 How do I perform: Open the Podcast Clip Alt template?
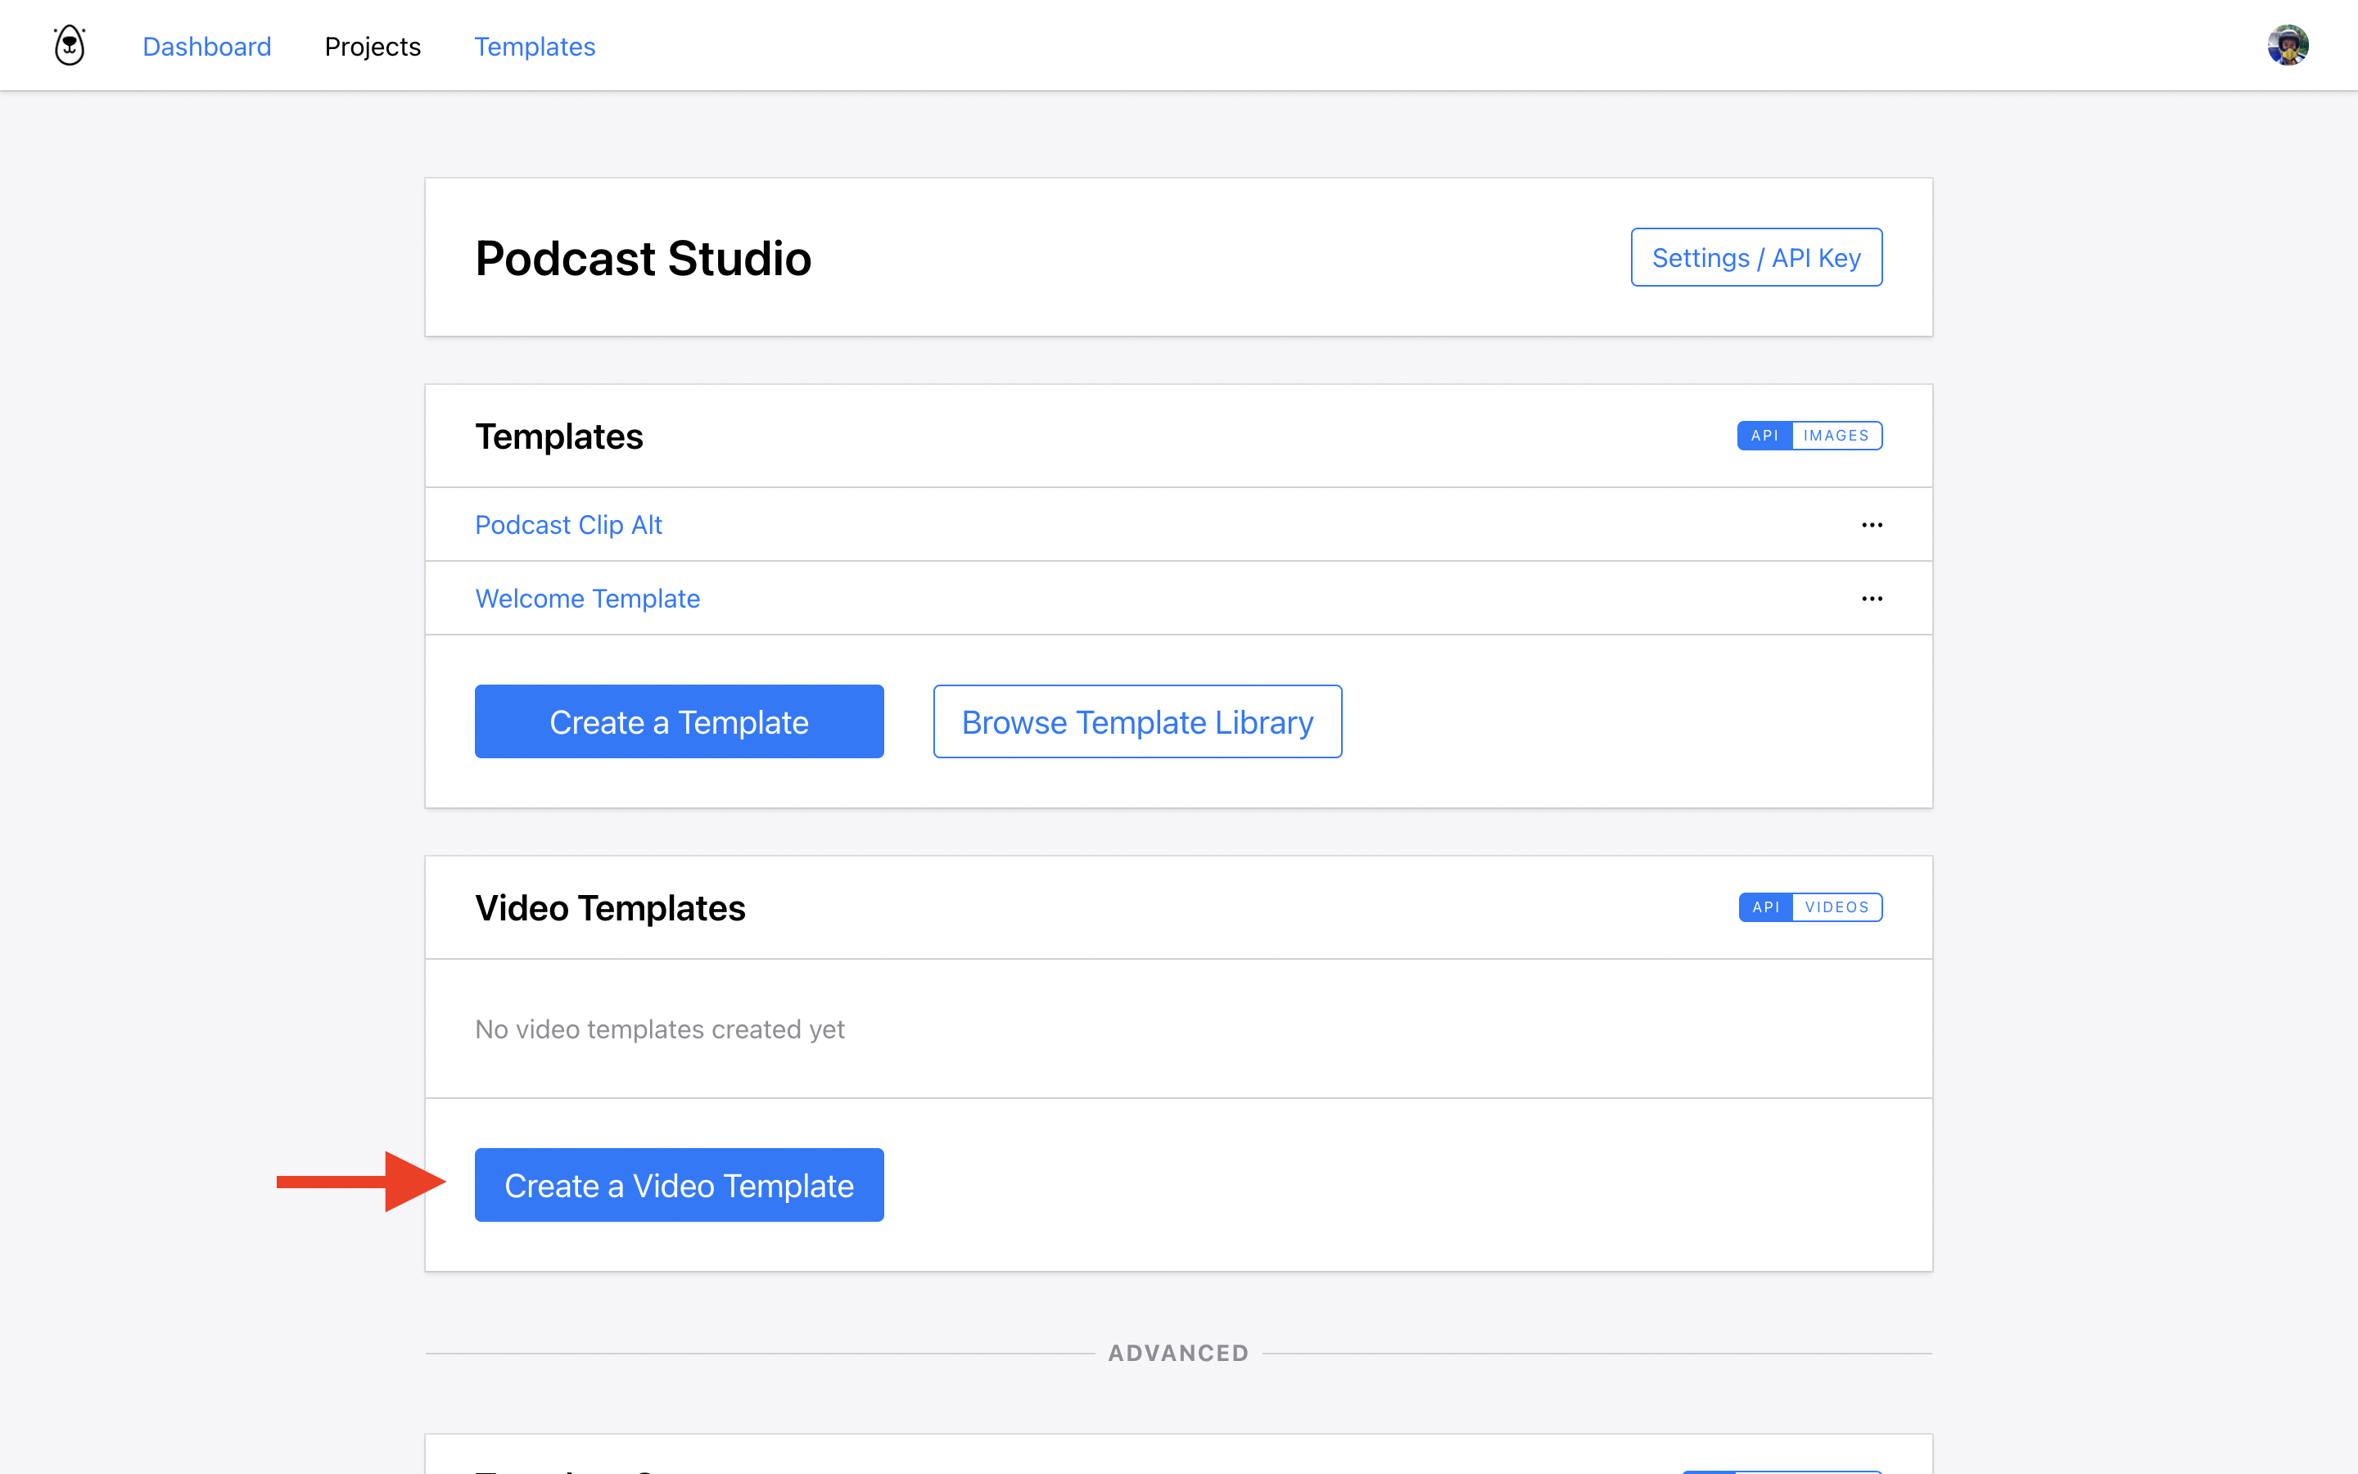tap(568, 526)
